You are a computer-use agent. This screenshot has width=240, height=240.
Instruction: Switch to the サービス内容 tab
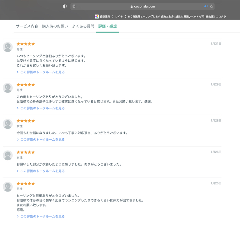[27, 26]
